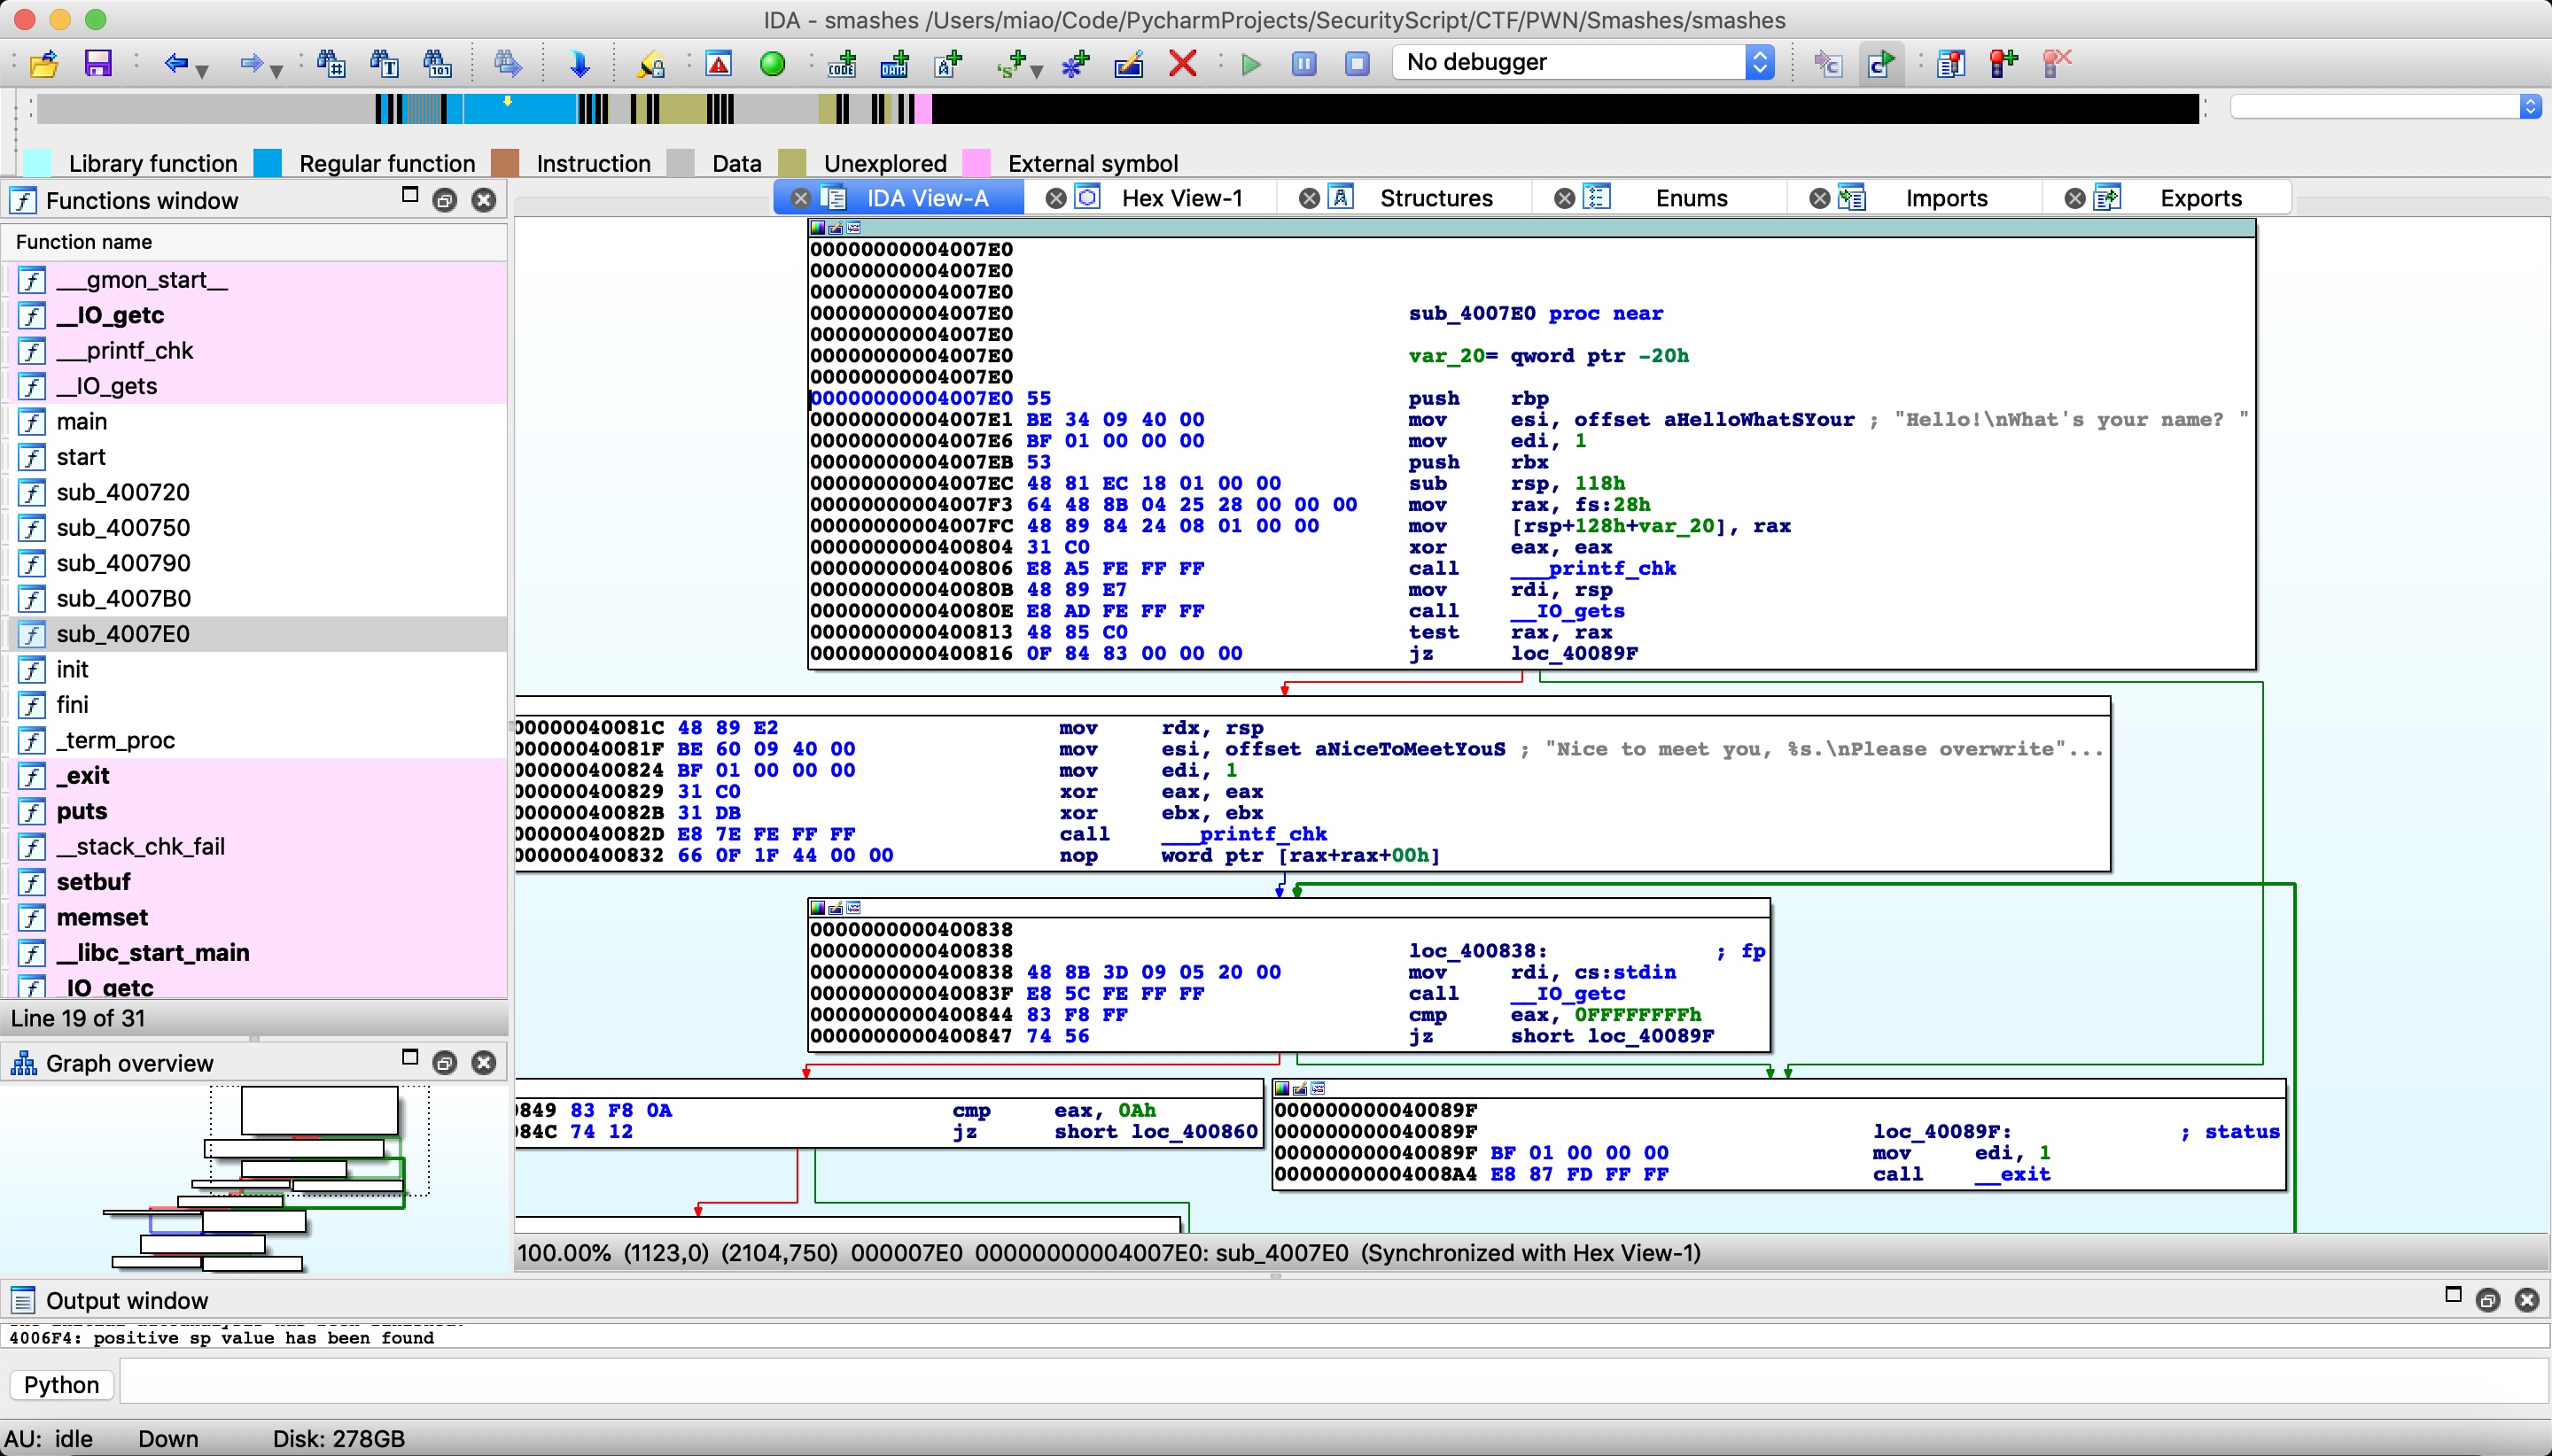Click the red X delete icon

1182,64
